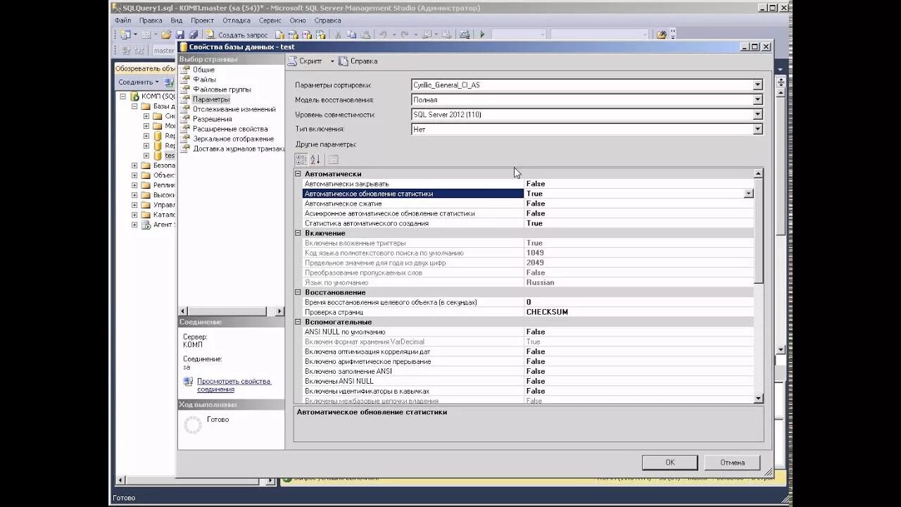The width and height of the screenshot is (901, 507).
Task: Click the Help (Справка) icon in dialog toolbar
Action: coord(344,61)
